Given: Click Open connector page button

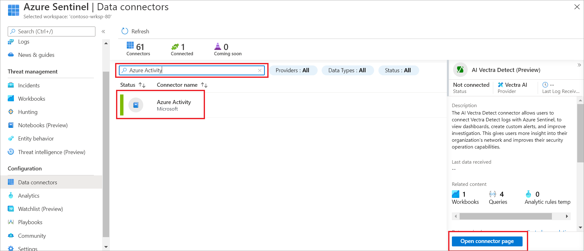Looking at the screenshot, I should [x=487, y=241].
